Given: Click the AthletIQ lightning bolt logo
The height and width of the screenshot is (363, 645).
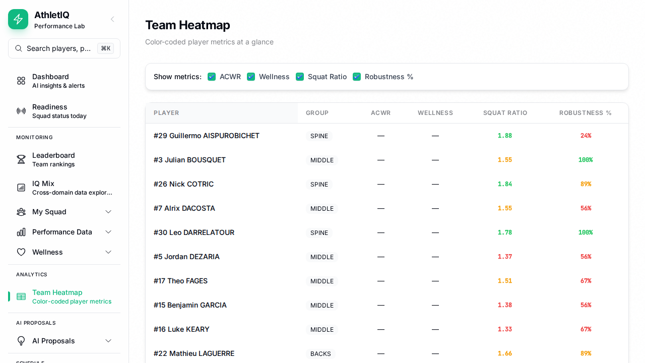Looking at the screenshot, I should point(18,19).
